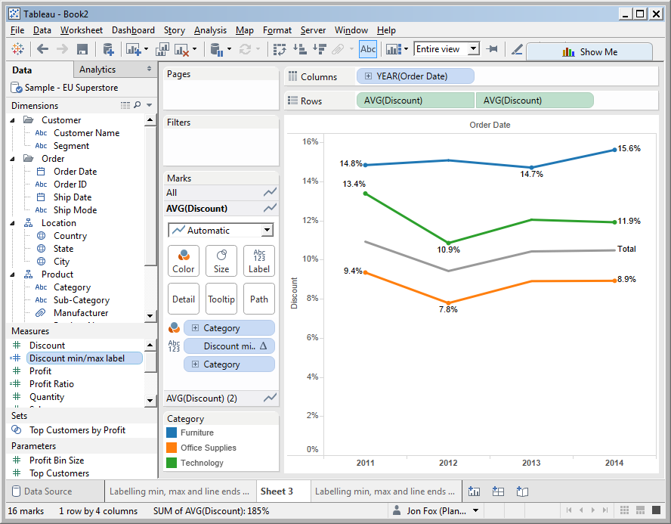671x524 pixels.
Task: Open the Analysis menu
Action: coord(211,30)
